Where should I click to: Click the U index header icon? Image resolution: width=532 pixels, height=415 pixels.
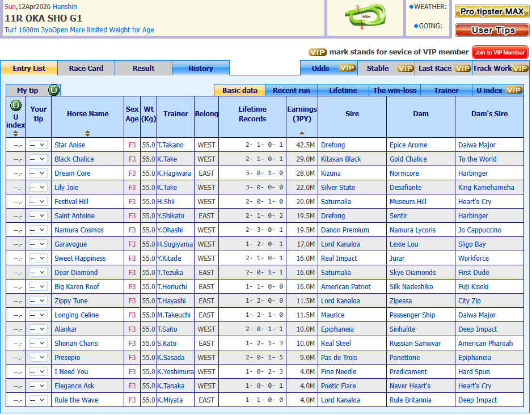point(16,105)
